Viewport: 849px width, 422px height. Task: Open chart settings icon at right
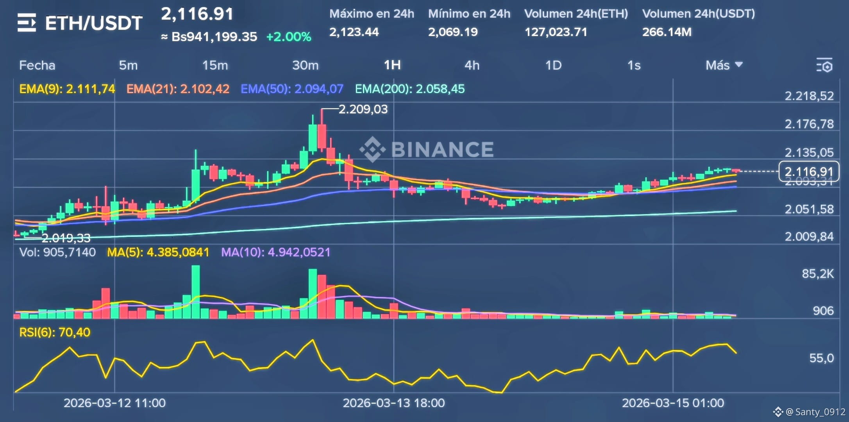[x=824, y=65]
